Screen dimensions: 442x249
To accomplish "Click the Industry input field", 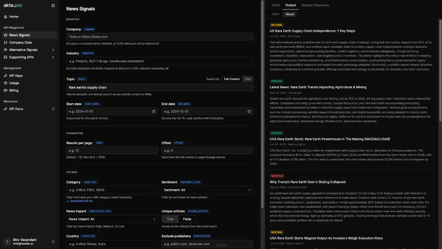I will click(160, 61).
